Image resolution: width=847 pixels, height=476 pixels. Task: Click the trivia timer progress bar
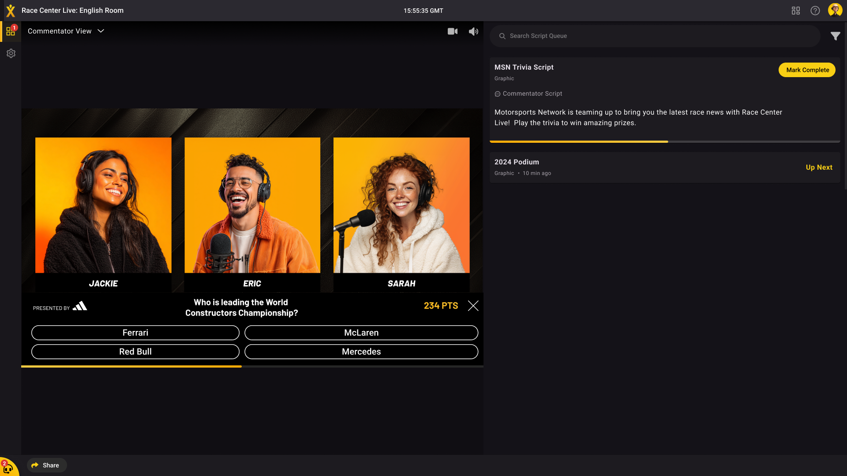pyautogui.click(x=252, y=366)
